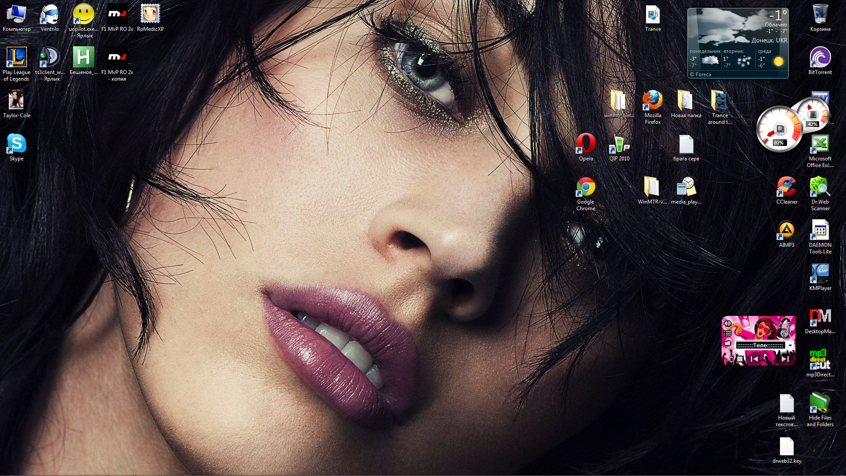Image resolution: width=846 pixels, height=476 pixels.
Task: Open the Trance audio file icon
Action: pyautogui.click(x=653, y=18)
